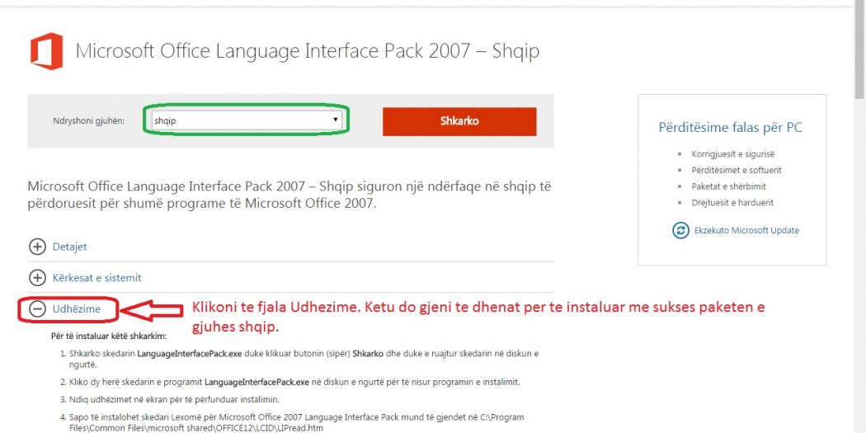Click the Microsoft Update refresh icon

[x=680, y=230]
